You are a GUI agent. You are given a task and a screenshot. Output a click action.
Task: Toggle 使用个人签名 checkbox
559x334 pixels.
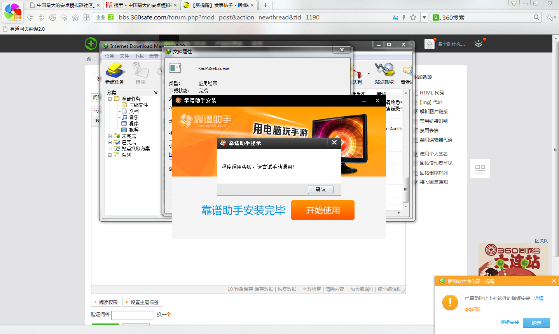click(416, 154)
